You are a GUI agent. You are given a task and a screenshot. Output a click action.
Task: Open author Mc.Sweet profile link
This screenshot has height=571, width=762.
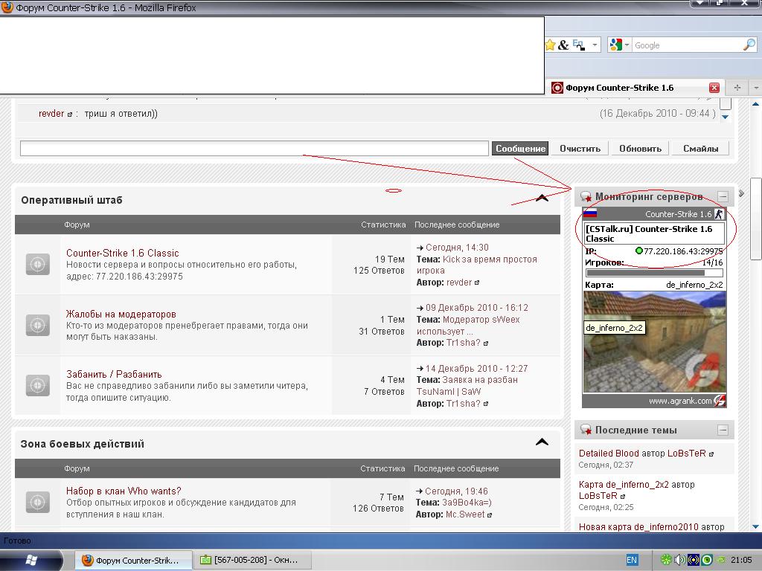coord(465,514)
